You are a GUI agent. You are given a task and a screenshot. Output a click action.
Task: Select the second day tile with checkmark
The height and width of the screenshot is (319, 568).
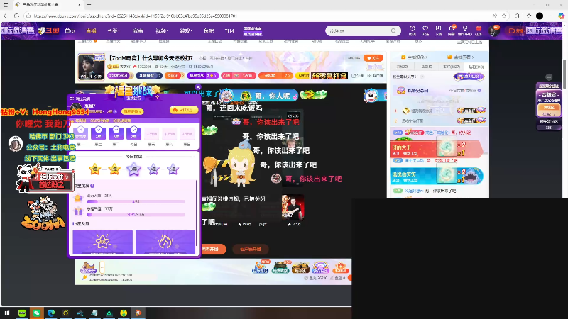pos(98,133)
